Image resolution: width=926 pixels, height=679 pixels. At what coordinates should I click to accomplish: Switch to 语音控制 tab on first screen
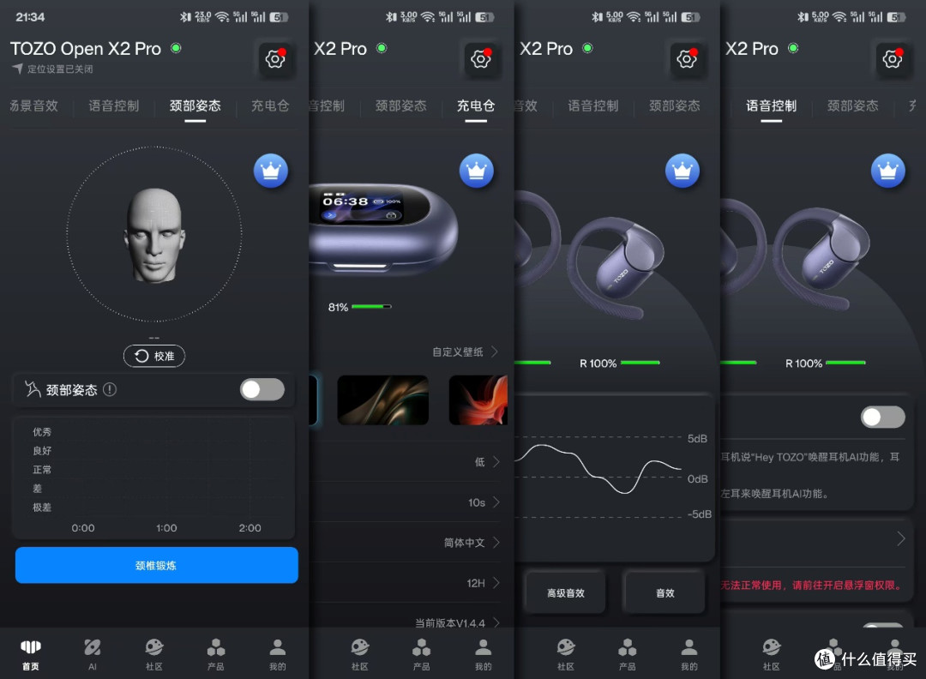point(114,105)
